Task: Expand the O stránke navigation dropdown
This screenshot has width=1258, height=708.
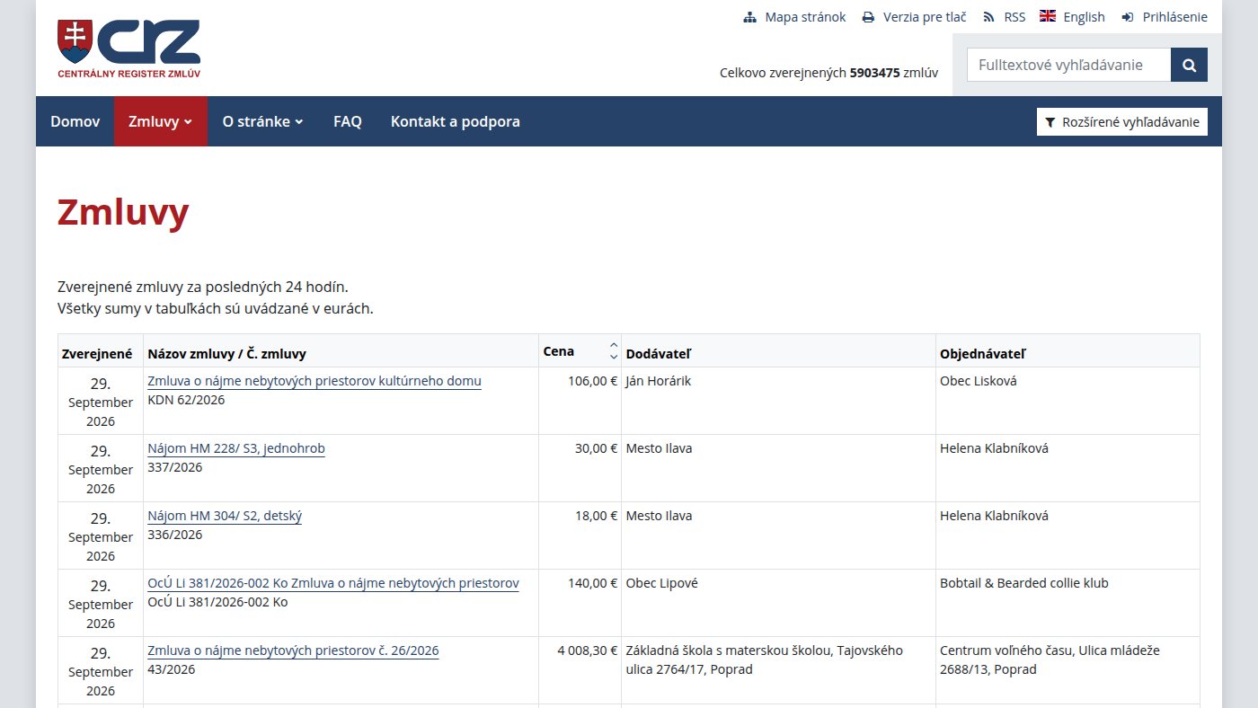Action: click(263, 121)
